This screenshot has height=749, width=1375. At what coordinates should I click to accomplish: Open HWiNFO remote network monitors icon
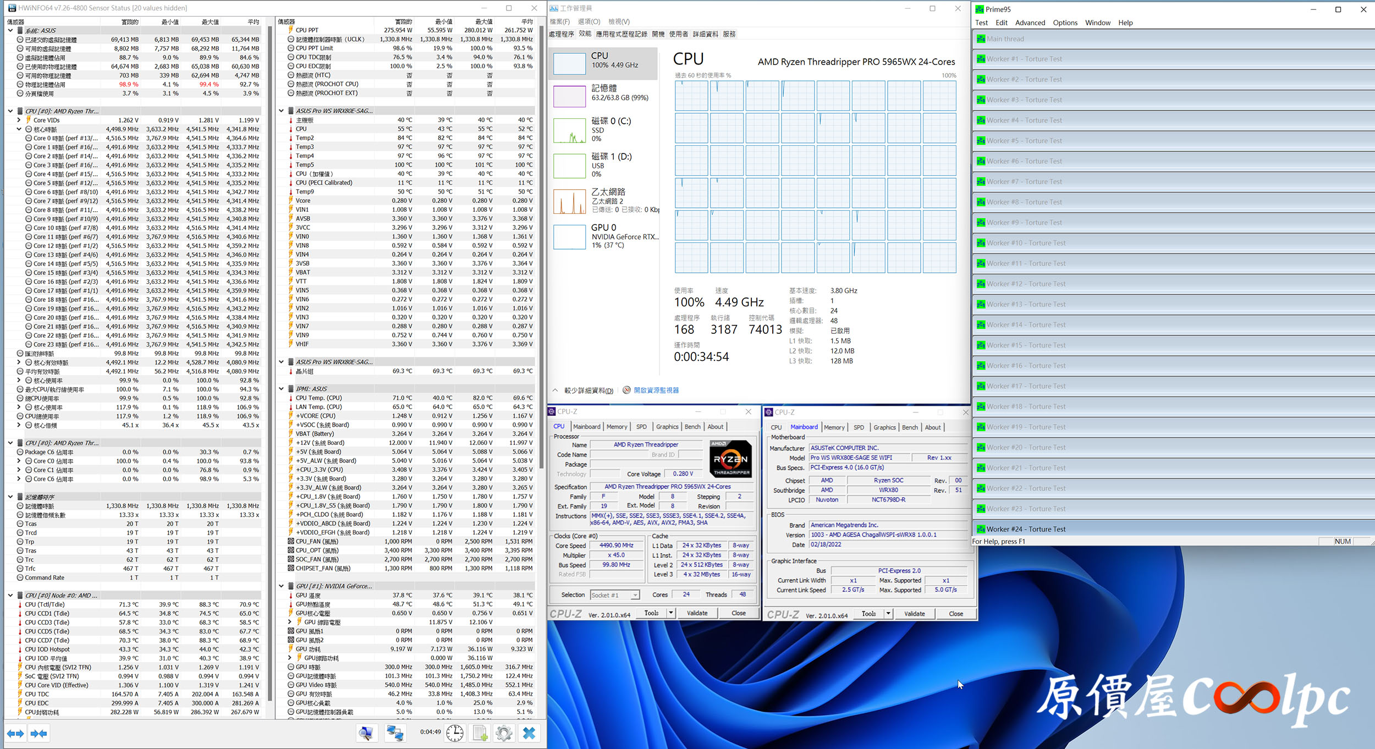tap(395, 733)
